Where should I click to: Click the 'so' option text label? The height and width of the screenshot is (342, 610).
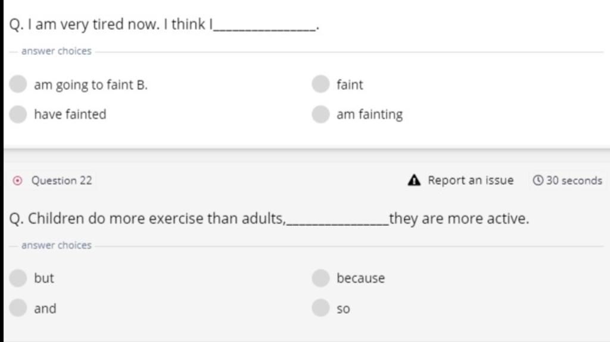click(x=343, y=309)
